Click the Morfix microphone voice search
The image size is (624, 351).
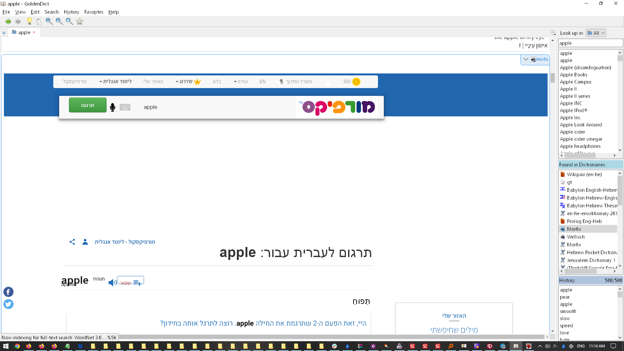(x=112, y=107)
